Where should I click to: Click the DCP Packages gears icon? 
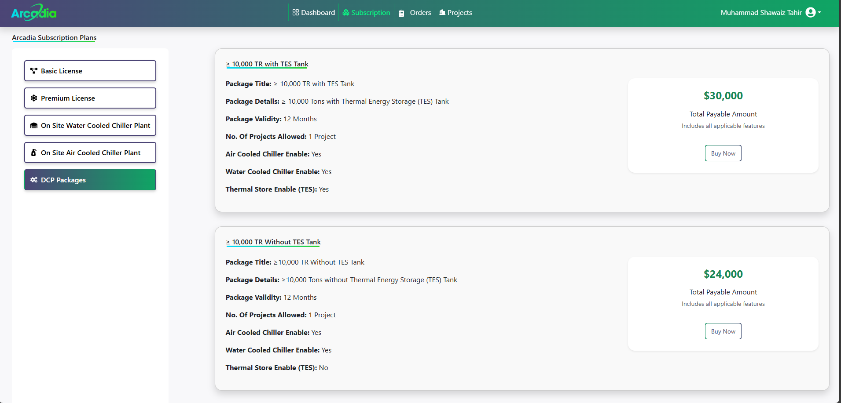pos(34,180)
